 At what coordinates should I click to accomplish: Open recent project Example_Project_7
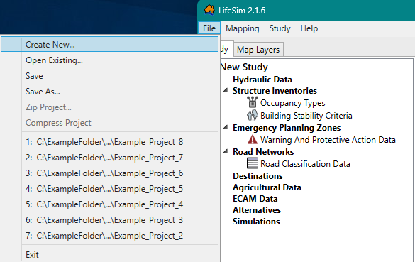[x=109, y=158]
